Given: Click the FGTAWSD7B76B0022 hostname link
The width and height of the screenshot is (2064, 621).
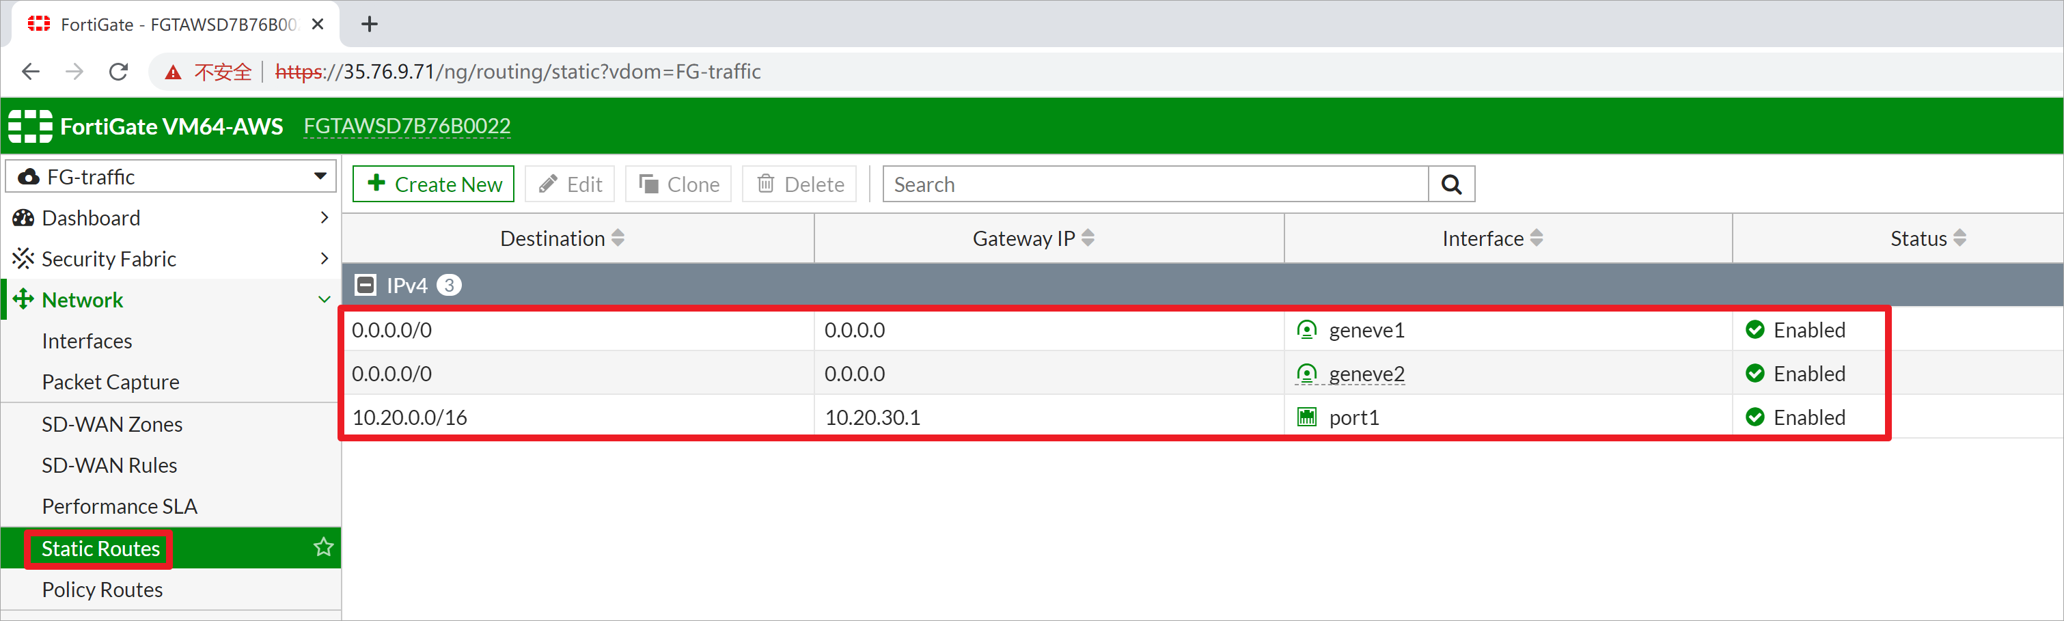Looking at the screenshot, I should point(407,126).
